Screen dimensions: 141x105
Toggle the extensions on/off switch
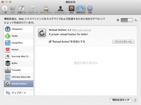click(127, 20)
